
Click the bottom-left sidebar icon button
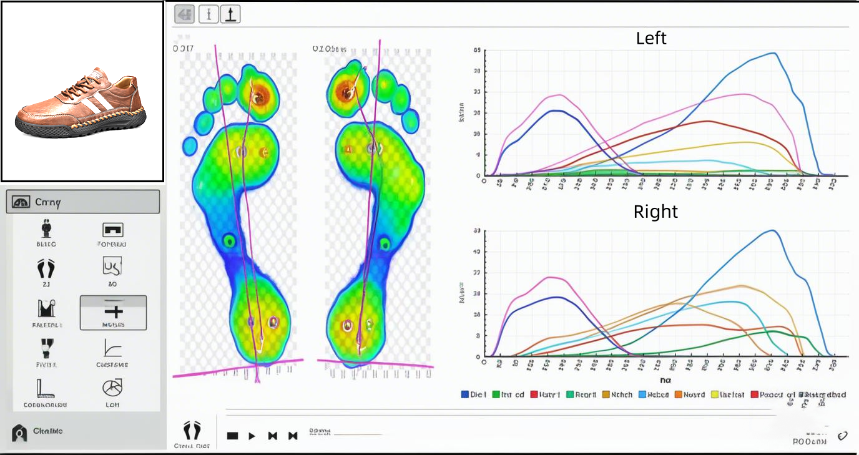(20, 433)
